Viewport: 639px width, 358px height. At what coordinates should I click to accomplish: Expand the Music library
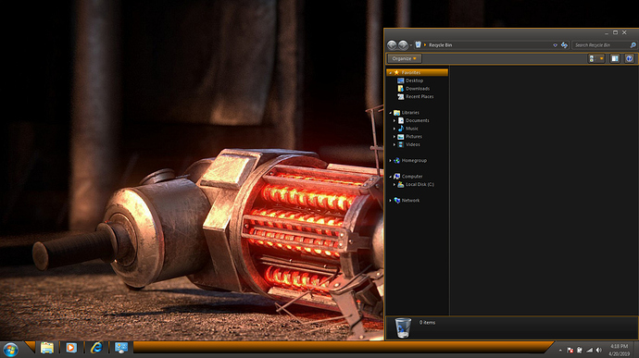coord(395,129)
